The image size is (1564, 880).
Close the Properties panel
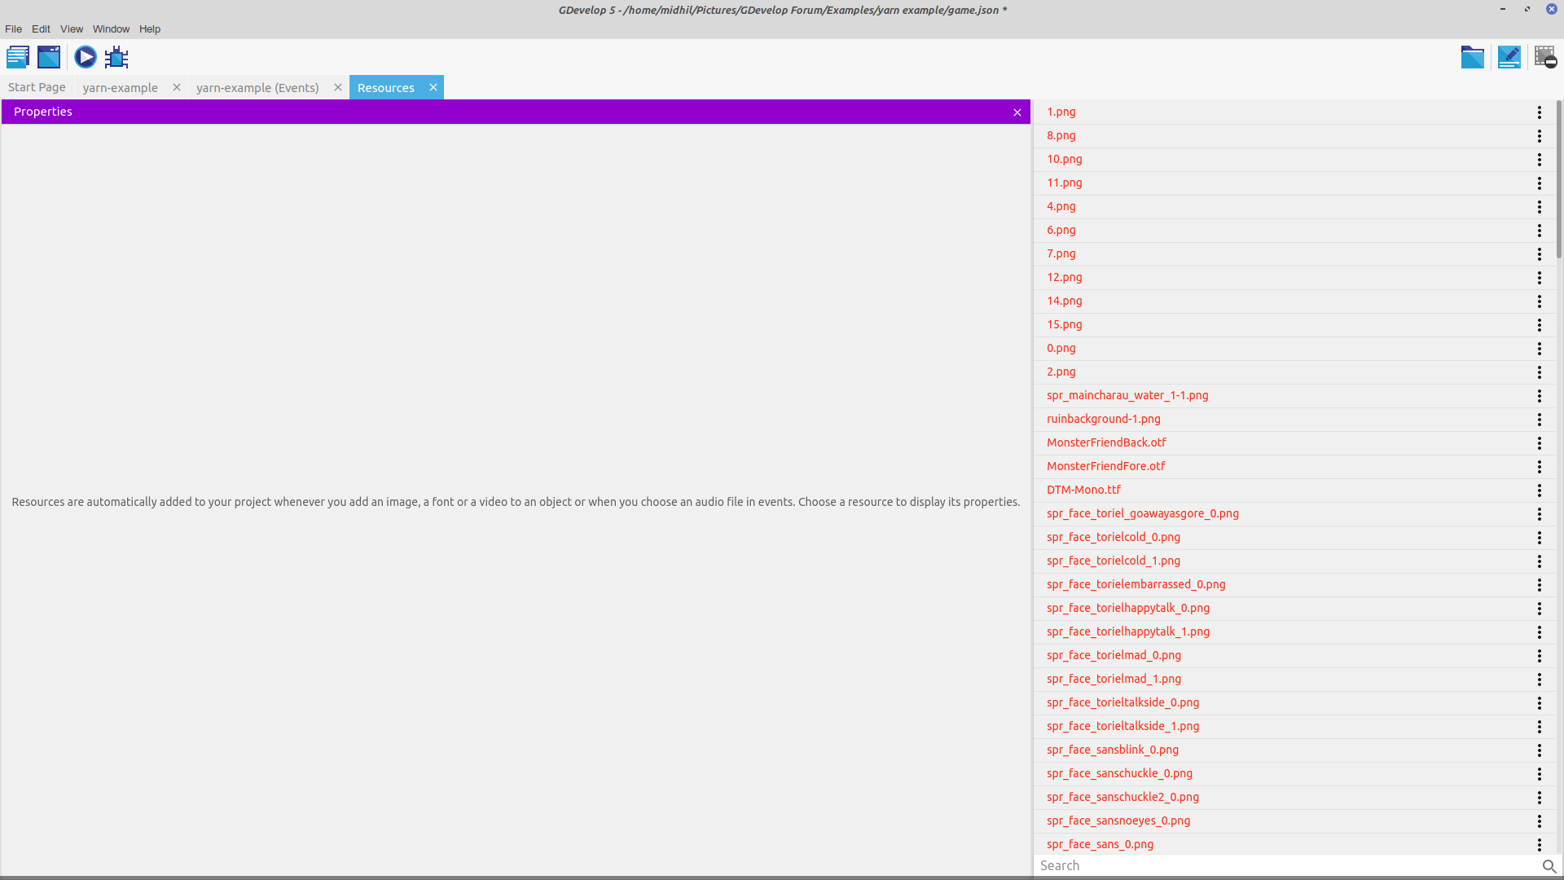coord(1017,112)
